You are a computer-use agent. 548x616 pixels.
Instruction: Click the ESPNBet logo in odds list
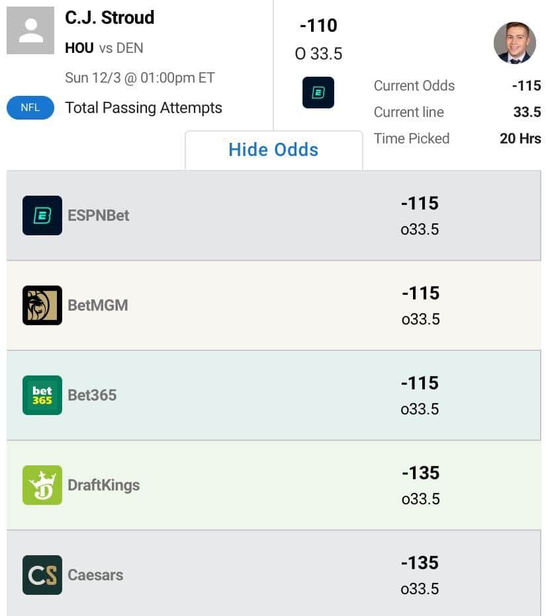tap(42, 215)
